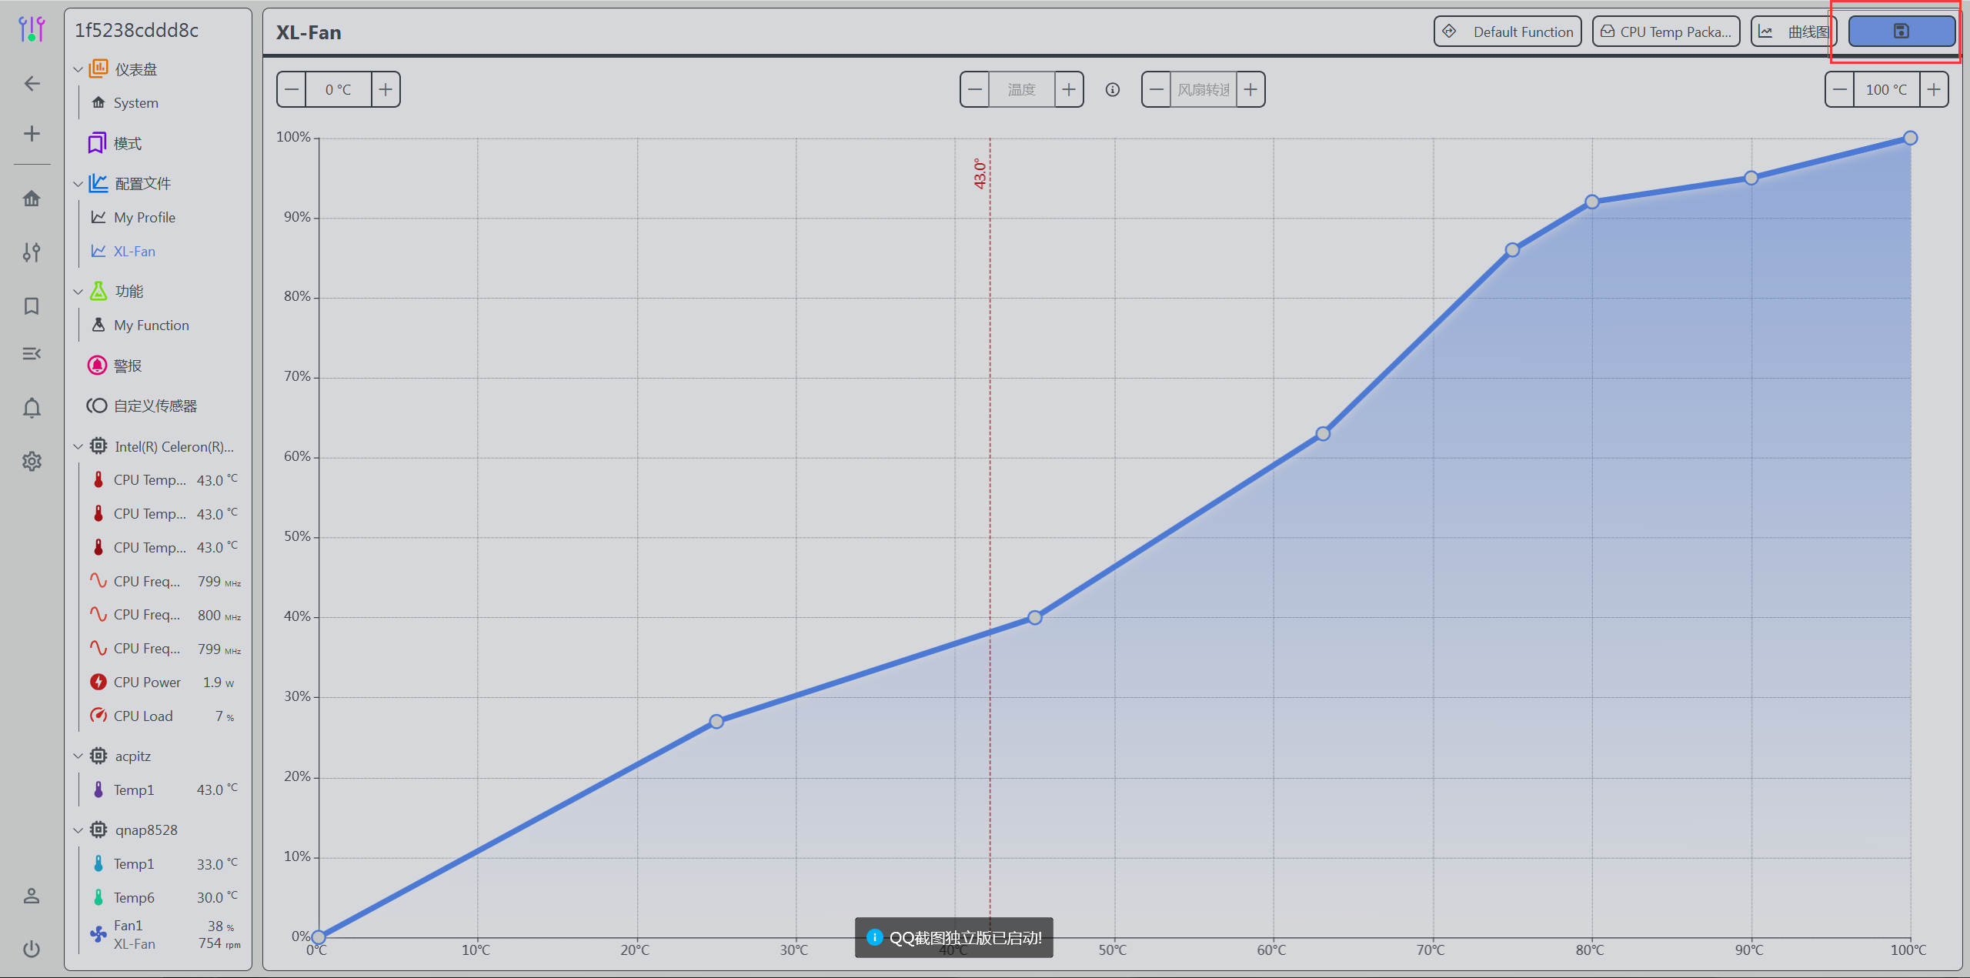
Task: Click the Default Function button
Action: click(1507, 32)
